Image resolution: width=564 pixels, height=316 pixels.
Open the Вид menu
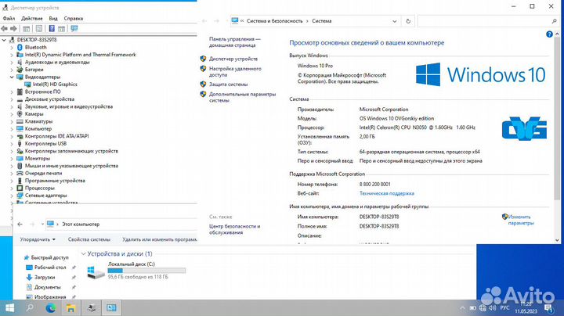click(53, 18)
